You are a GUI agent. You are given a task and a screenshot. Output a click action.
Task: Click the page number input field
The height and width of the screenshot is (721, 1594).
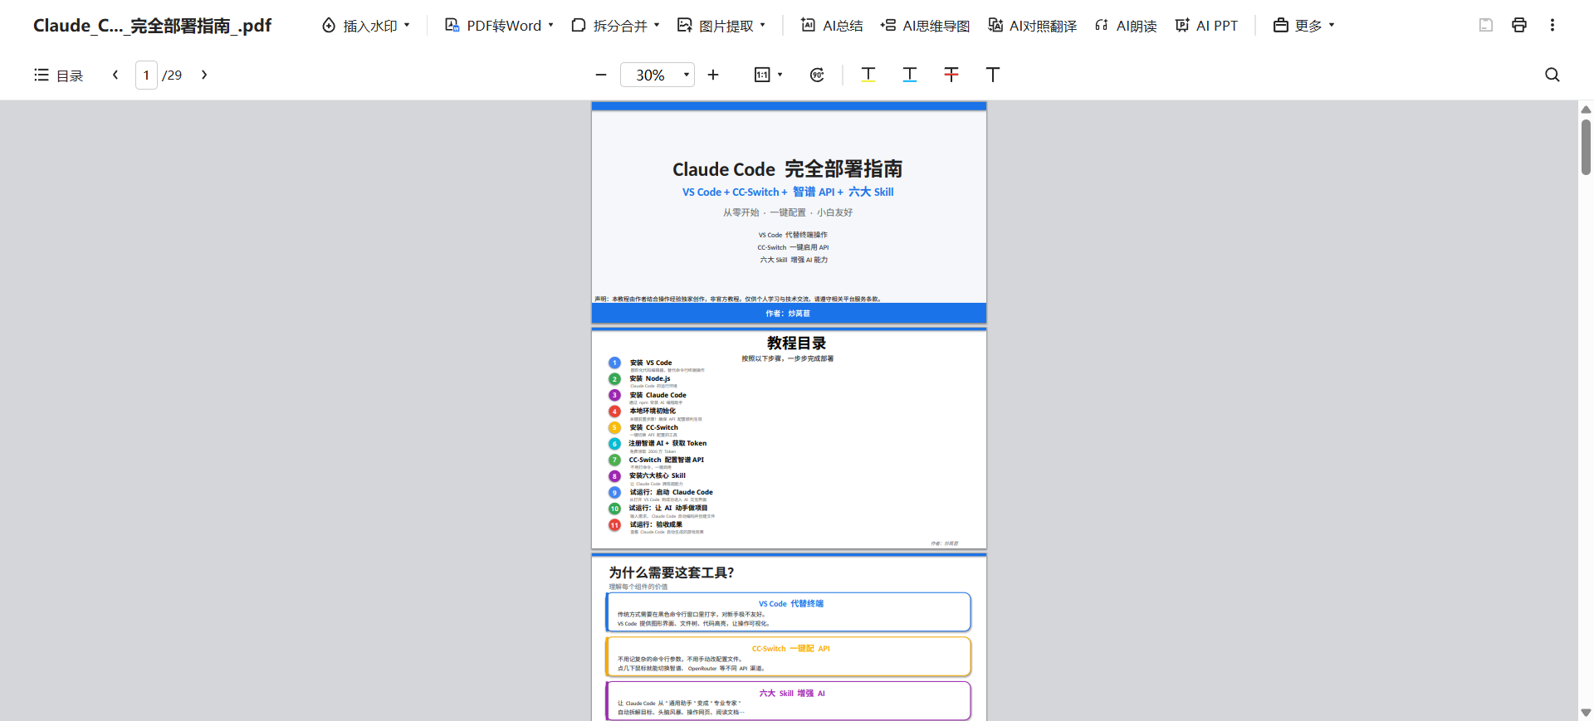146,75
